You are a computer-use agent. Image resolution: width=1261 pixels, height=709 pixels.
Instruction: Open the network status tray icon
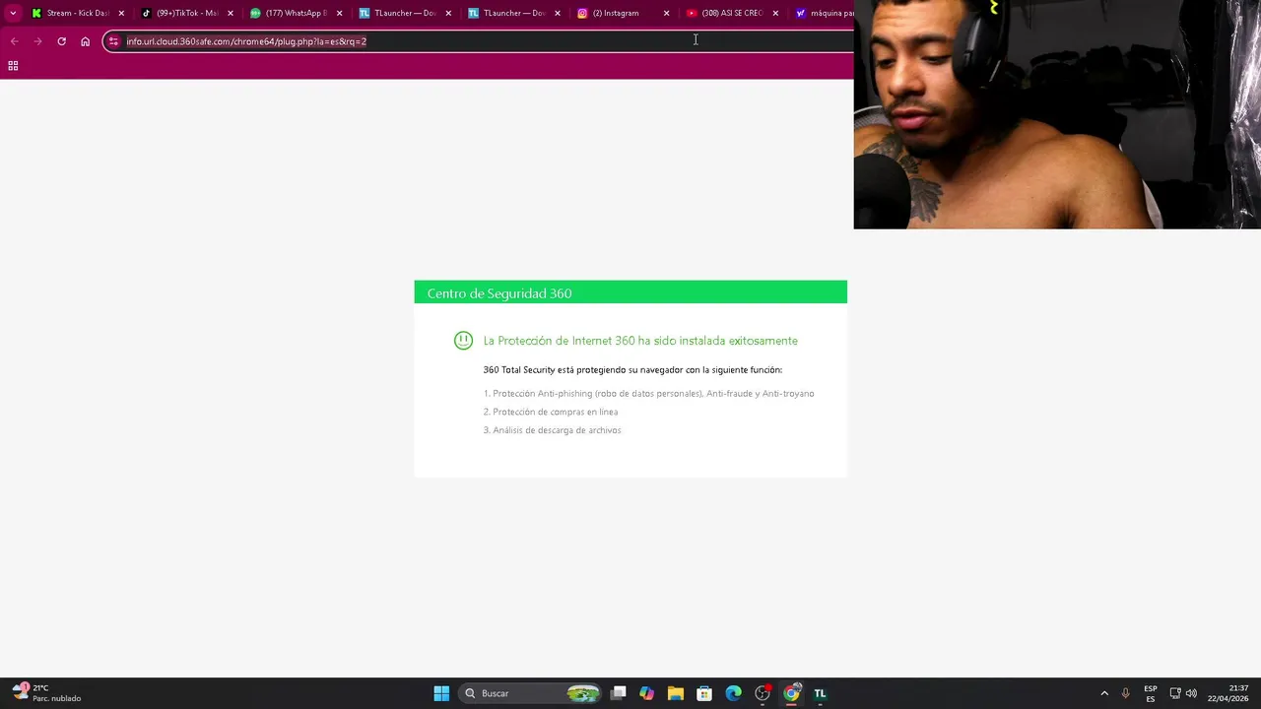pyautogui.click(x=1175, y=693)
